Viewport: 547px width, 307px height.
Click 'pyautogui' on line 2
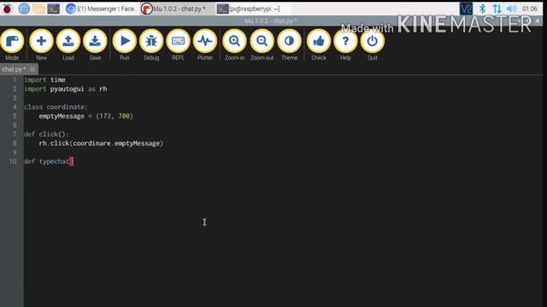(x=67, y=89)
